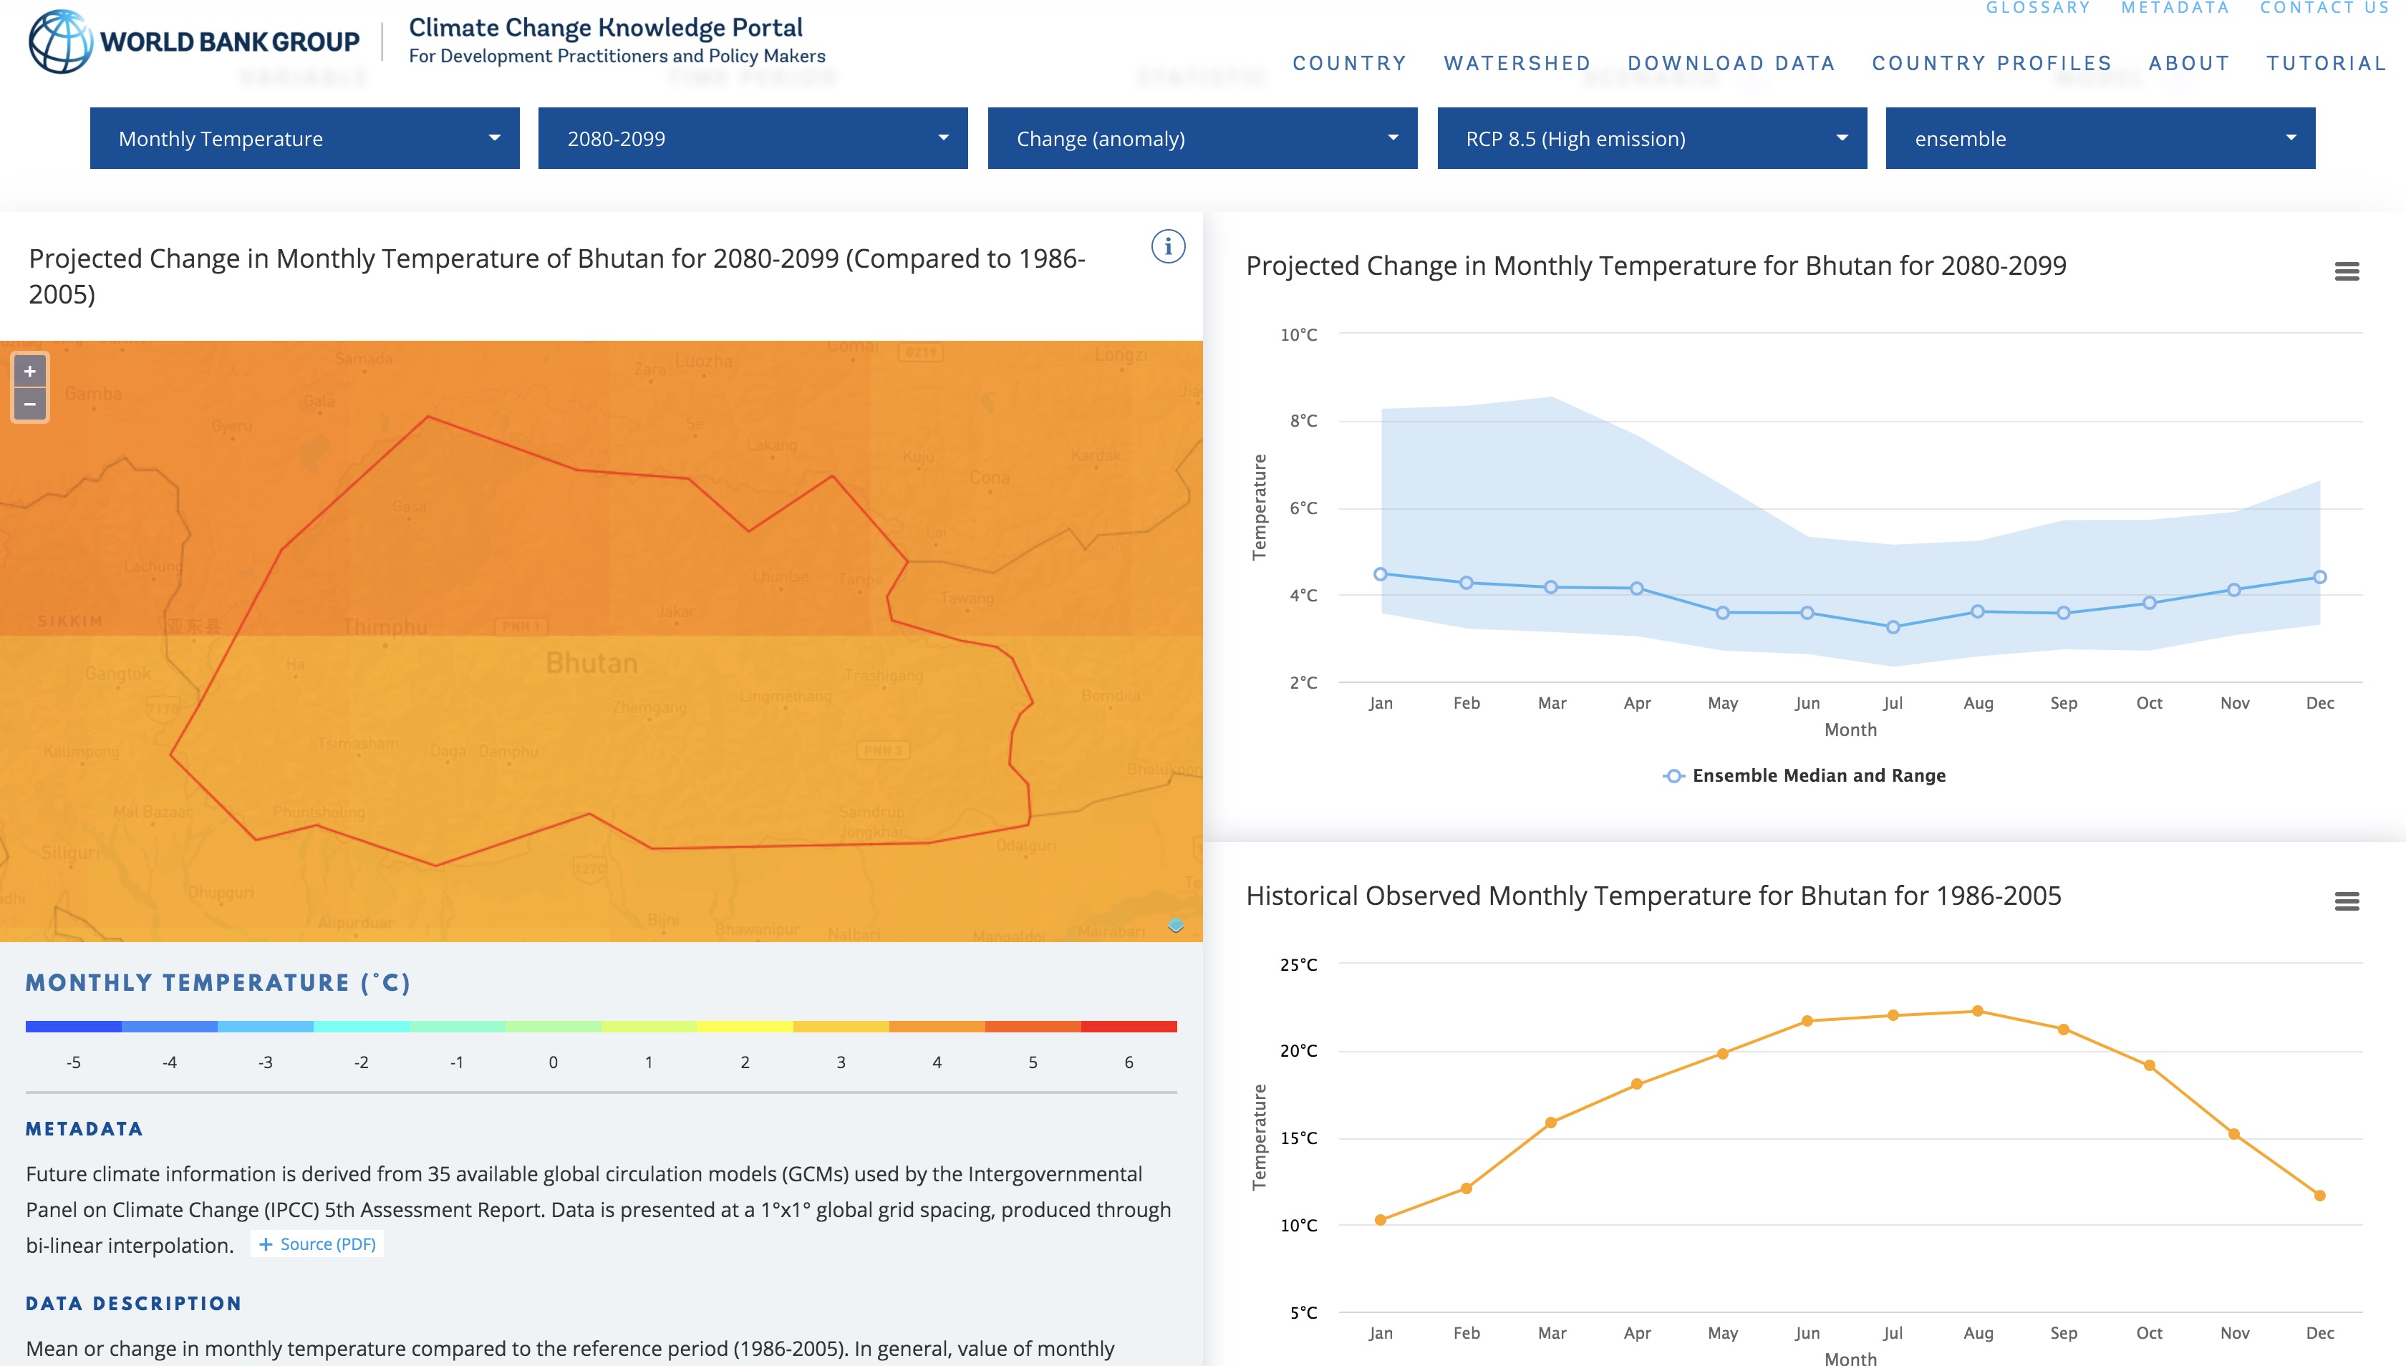Click plus icon beside Source (PDF)
The image size is (2406, 1366).
[x=266, y=1244]
